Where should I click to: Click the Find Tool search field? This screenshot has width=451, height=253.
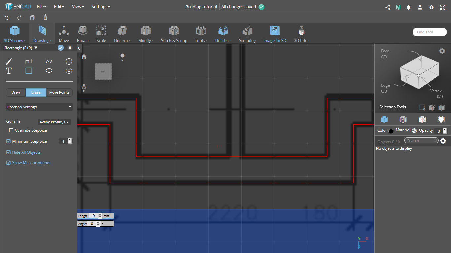(430, 32)
